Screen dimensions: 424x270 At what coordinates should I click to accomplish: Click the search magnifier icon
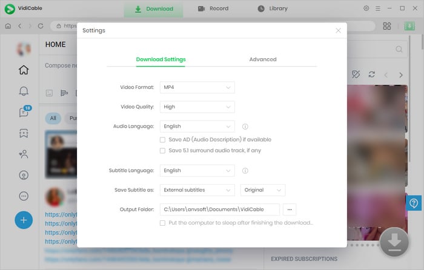tap(399, 49)
